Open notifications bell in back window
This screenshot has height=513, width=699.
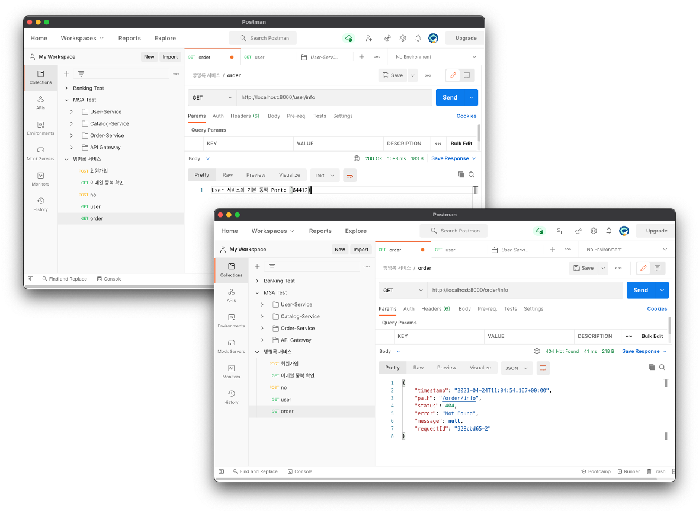pos(418,38)
